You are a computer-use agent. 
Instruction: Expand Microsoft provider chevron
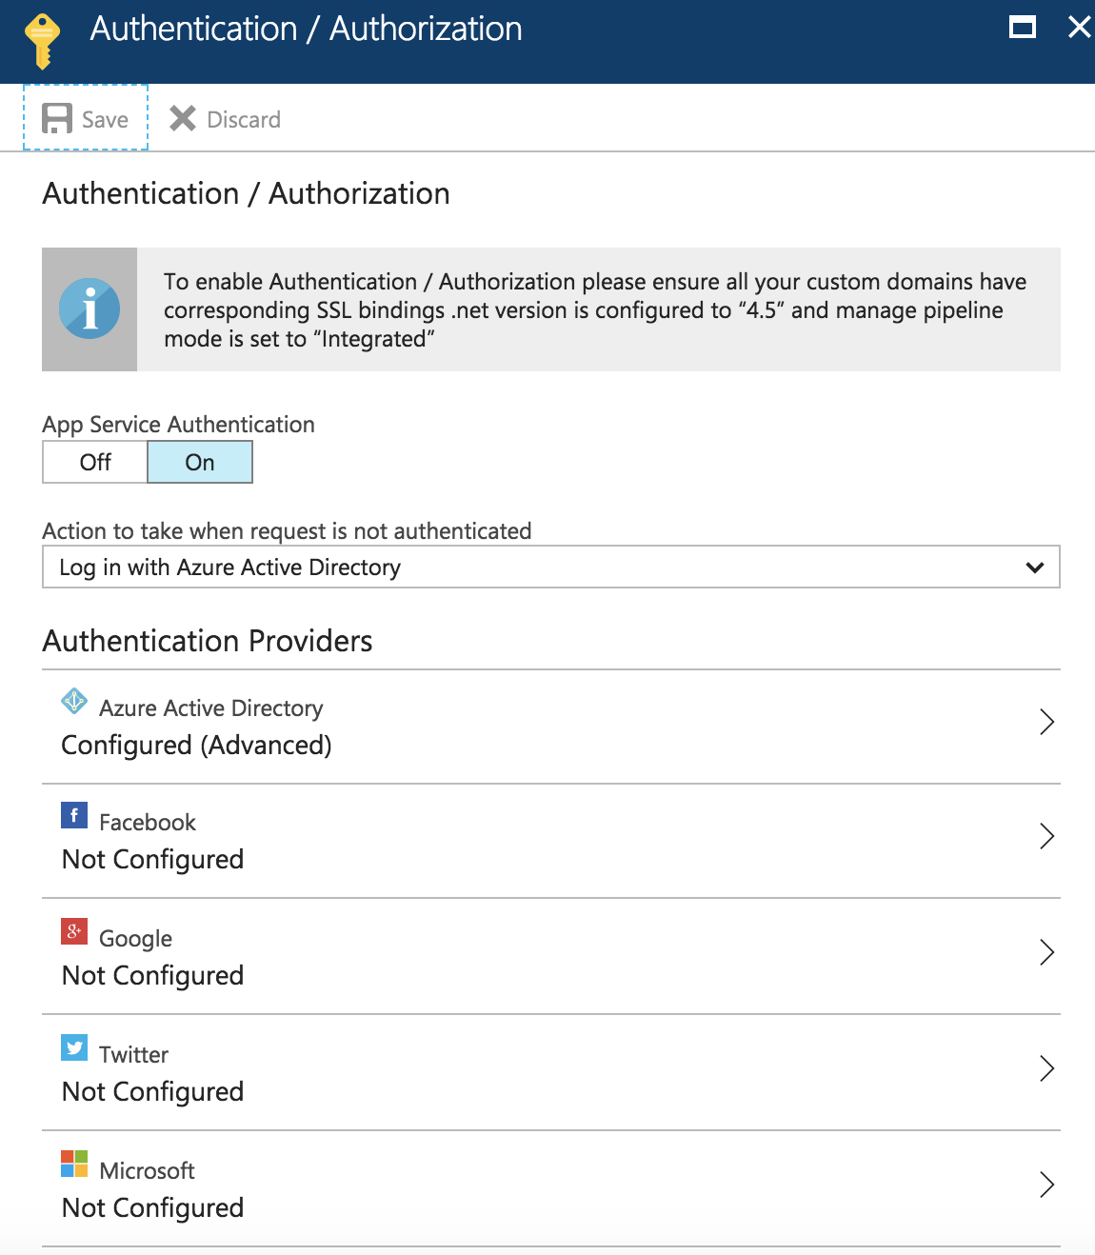pyautogui.click(x=1047, y=1185)
